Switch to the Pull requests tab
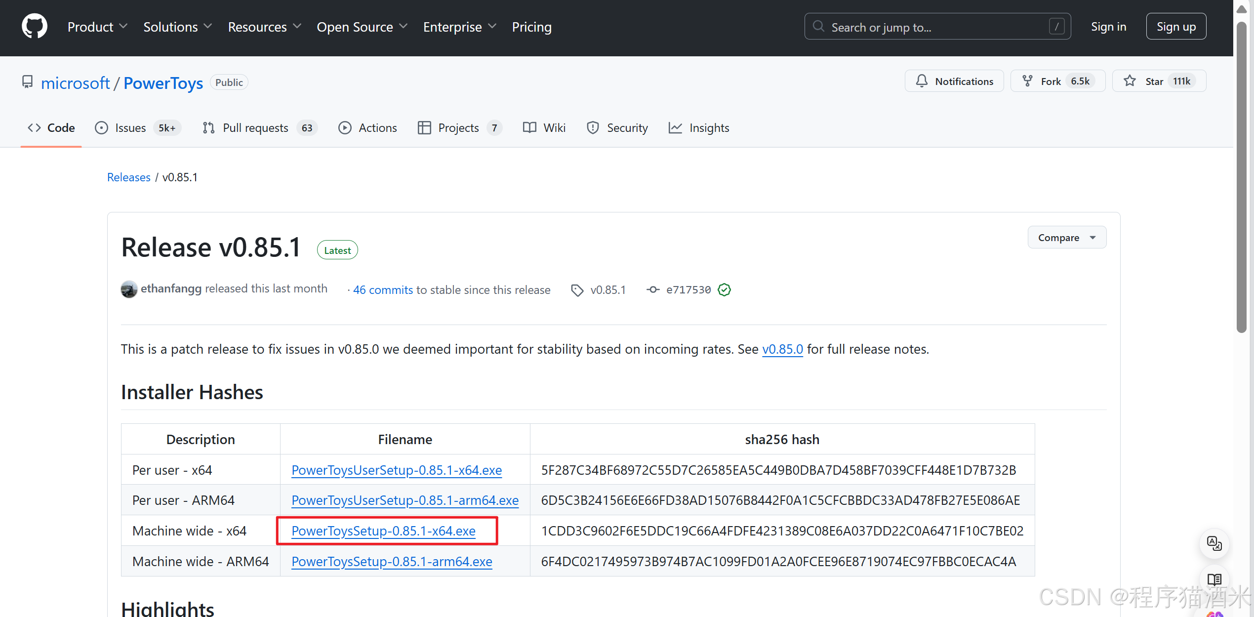The width and height of the screenshot is (1254, 617). pos(255,128)
